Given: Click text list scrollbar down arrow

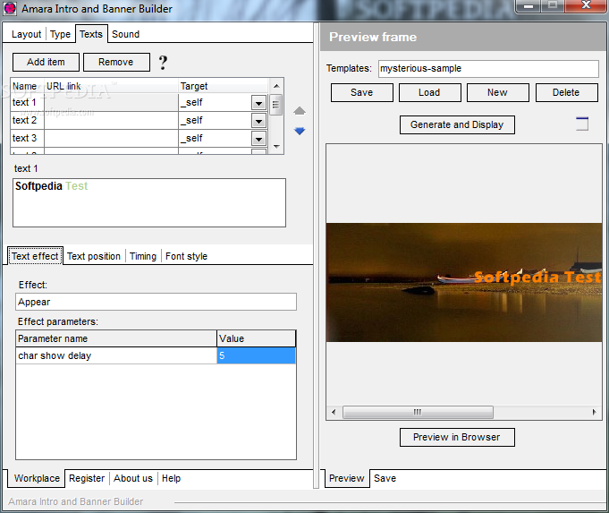Looking at the screenshot, I should pyautogui.click(x=276, y=147).
